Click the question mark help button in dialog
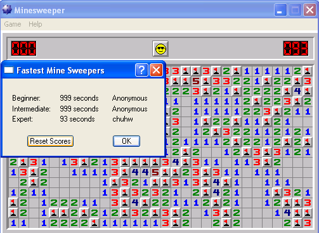319x233 pixels. 141,70
